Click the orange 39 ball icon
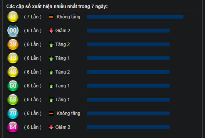 (x=13, y=44)
